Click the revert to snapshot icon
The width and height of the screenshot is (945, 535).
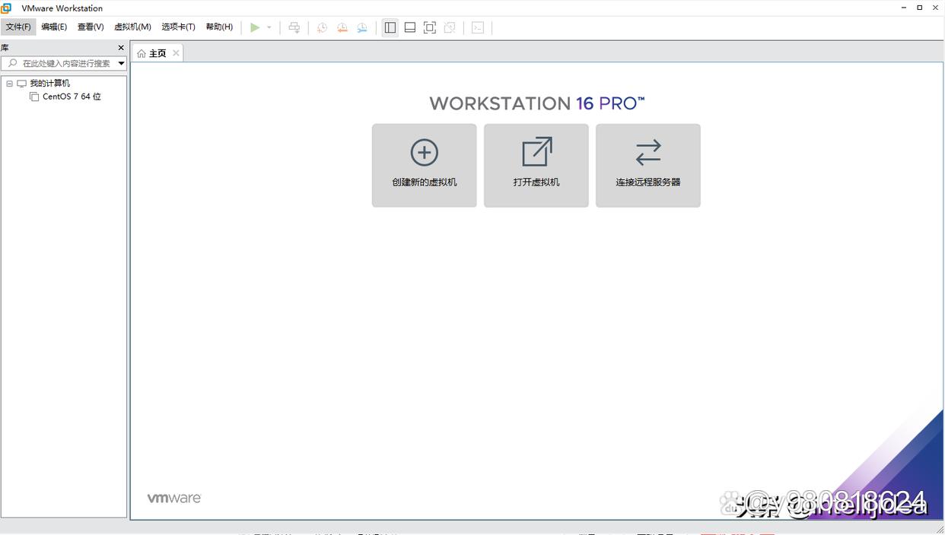click(342, 27)
